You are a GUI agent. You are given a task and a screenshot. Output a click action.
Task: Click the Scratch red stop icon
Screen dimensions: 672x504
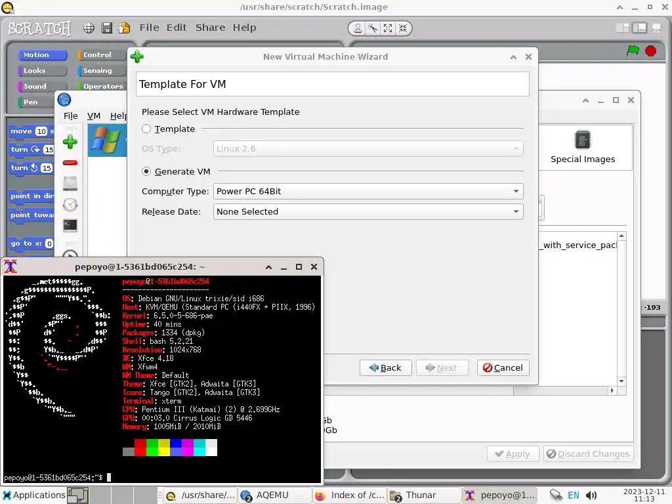[x=650, y=51]
